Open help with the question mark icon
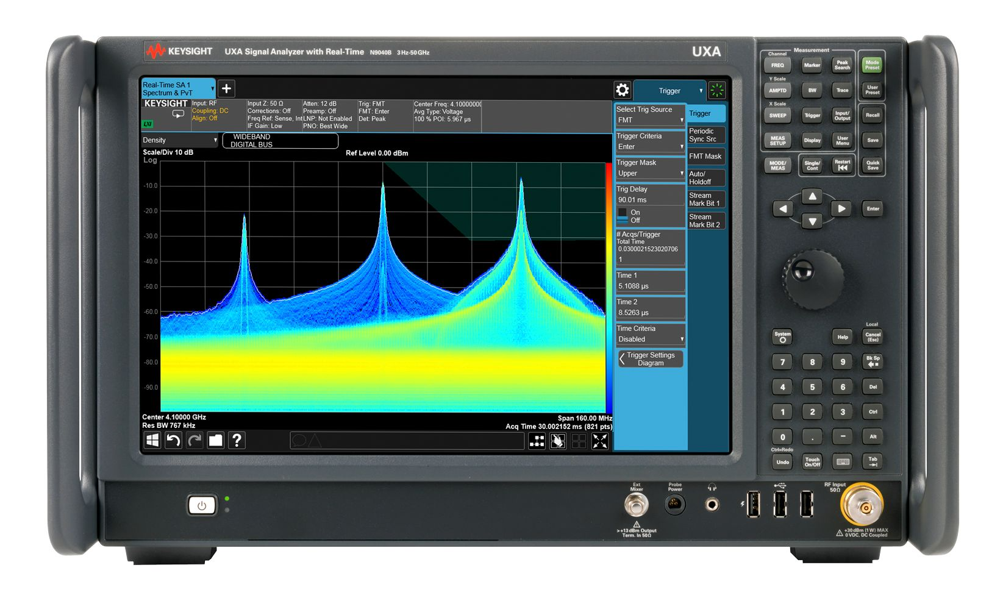This screenshot has width=1003, height=601. [x=237, y=440]
